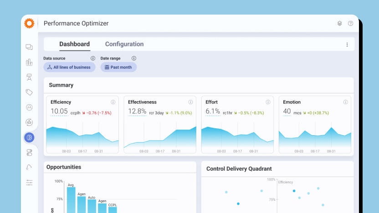Click the Effectiveness value 12.8%
The image size is (379, 213).
pyautogui.click(x=137, y=112)
